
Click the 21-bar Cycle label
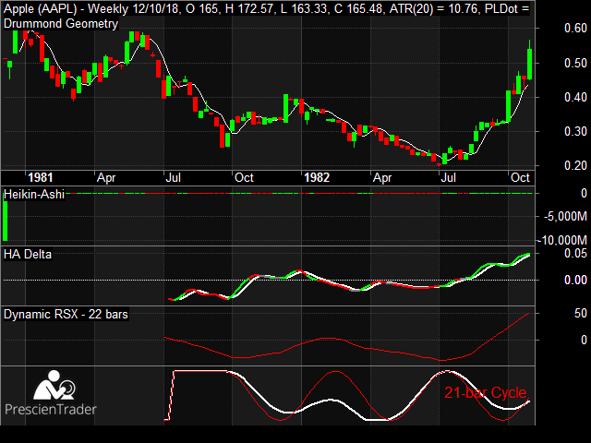[x=485, y=392]
